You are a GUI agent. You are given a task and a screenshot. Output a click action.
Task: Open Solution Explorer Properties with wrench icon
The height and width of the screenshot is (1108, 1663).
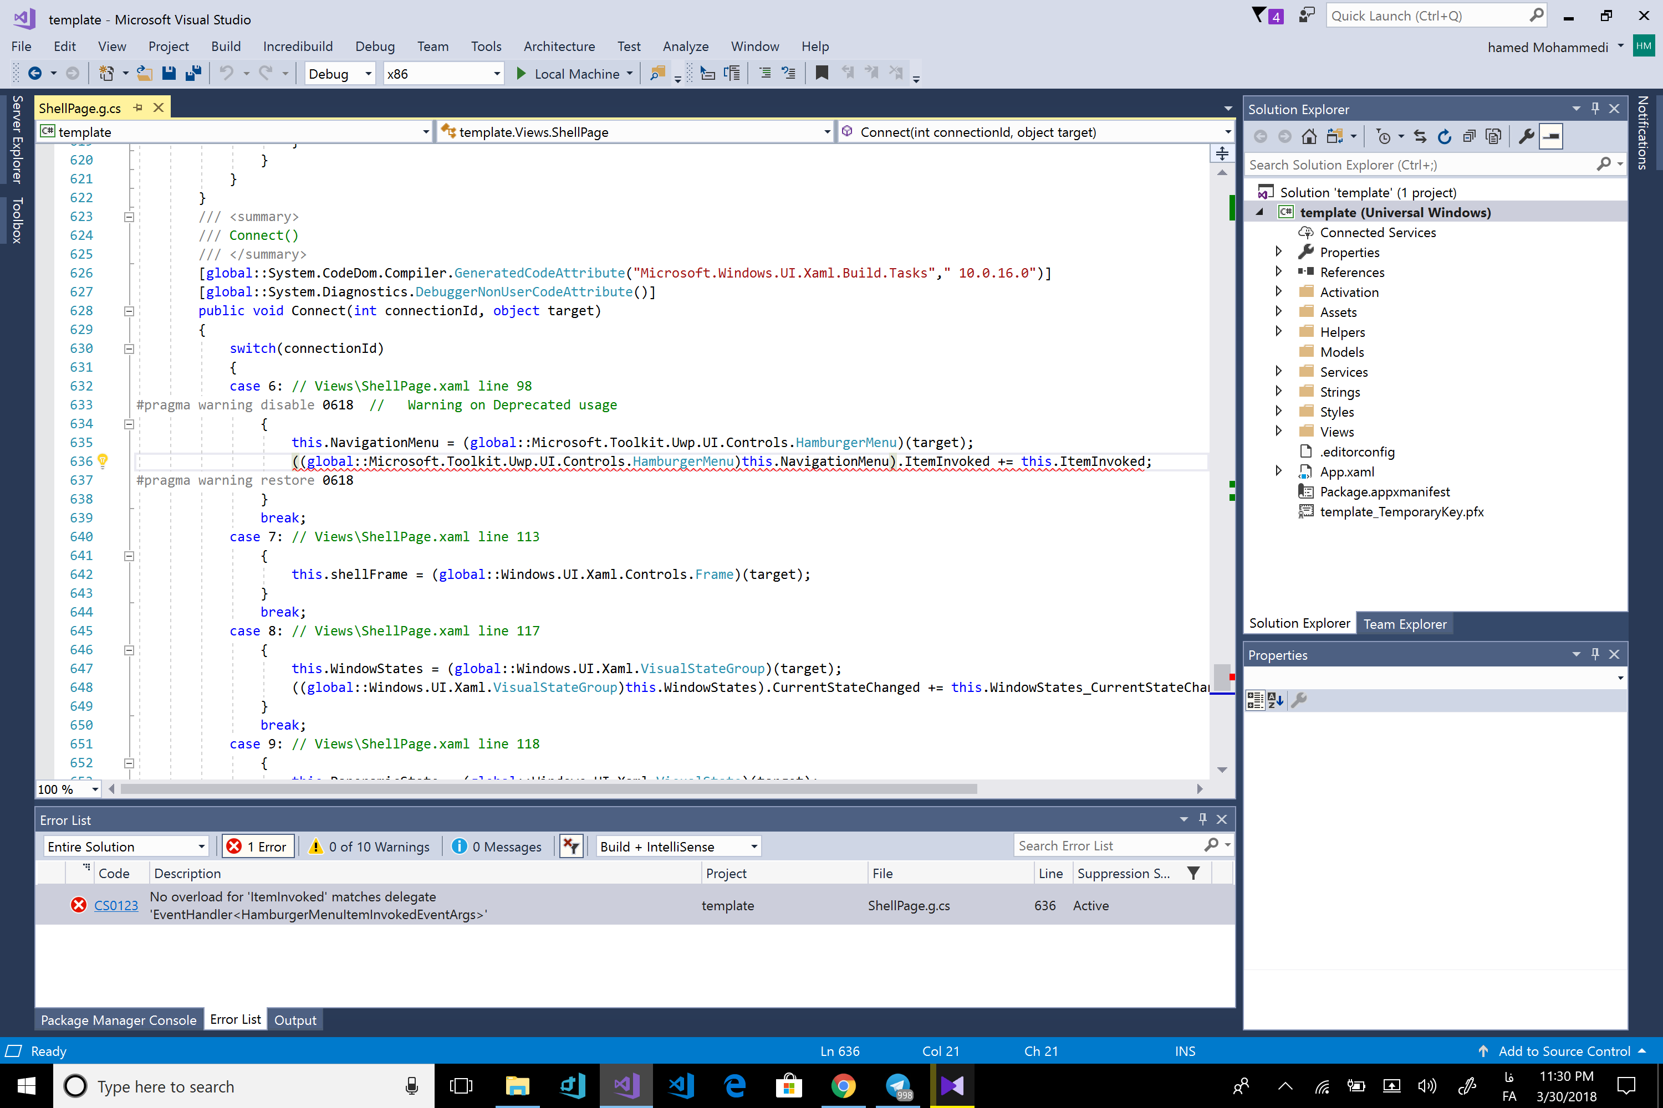(x=1526, y=136)
